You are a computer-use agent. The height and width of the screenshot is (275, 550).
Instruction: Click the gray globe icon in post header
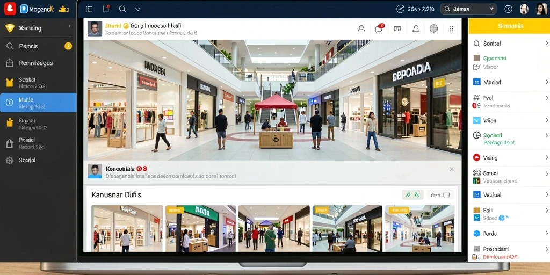point(434,28)
